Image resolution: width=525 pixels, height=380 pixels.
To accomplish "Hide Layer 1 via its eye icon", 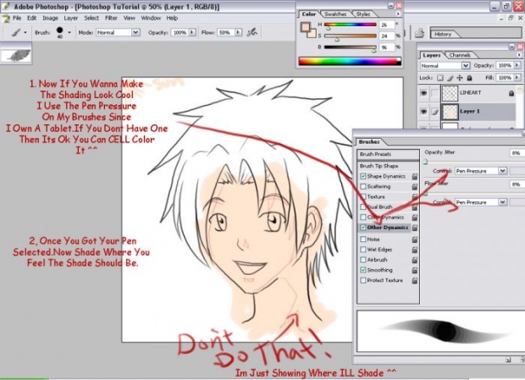I will [x=423, y=112].
